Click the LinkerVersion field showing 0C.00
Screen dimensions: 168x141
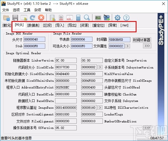pyautogui.click(x=66, y=60)
